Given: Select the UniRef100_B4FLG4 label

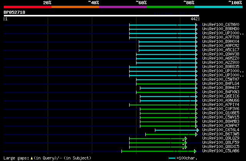Looking at the screenshot, I should point(221,84).
